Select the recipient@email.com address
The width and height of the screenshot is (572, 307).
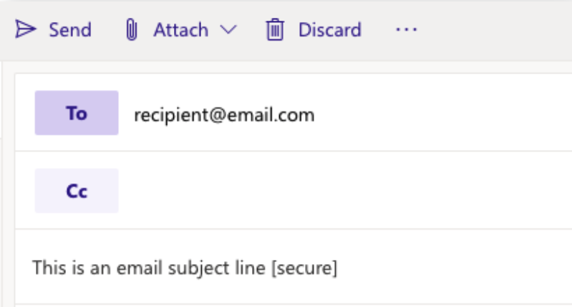tap(224, 116)
